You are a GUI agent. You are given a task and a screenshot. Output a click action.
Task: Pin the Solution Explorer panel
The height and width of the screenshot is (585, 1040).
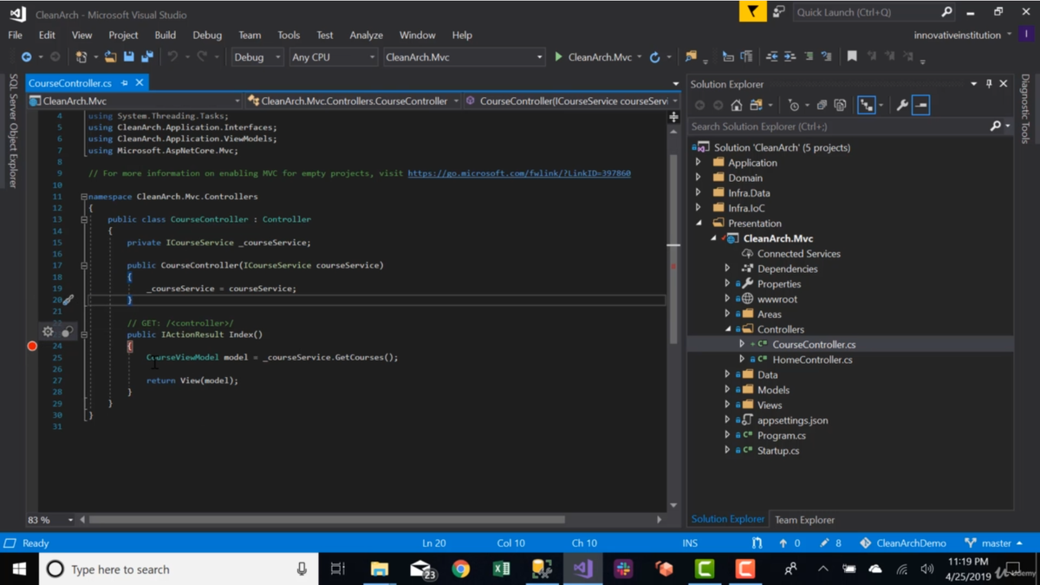coord(989,84)
